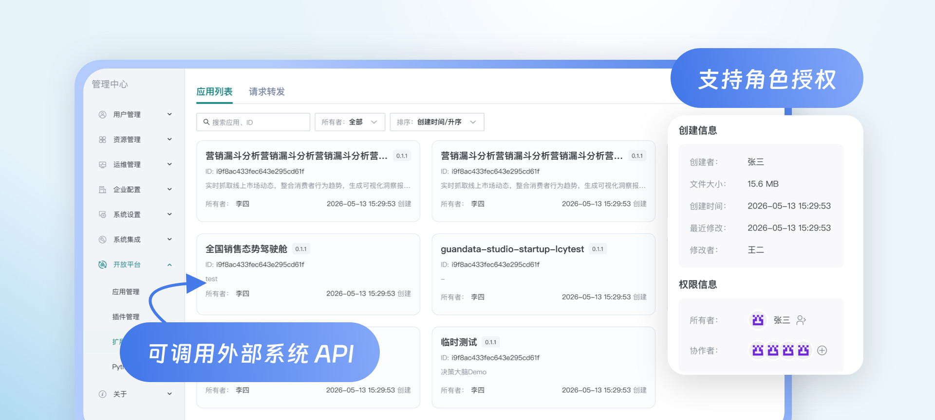Open the 全国销售态势驾驶舱 app card
This screenshot has height=420, width=935.
[308, 274]
